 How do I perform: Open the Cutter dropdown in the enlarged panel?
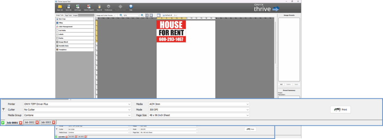click(x=77, y=110)
